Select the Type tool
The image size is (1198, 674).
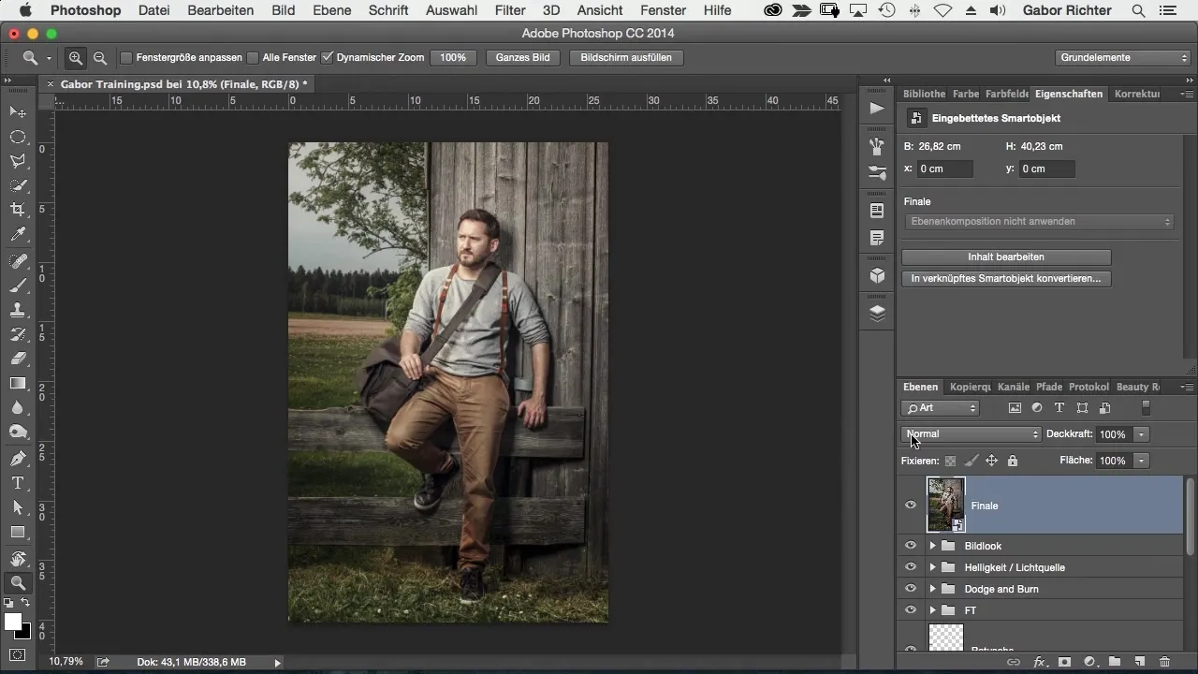coord(18,483)
